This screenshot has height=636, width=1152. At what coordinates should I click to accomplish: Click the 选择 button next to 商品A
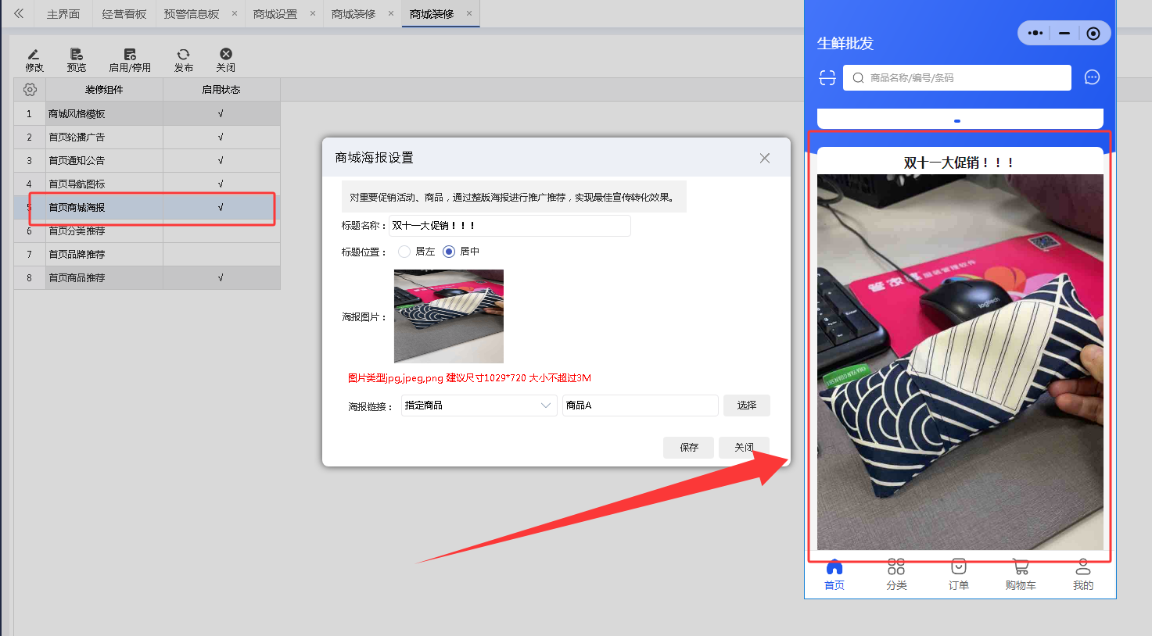746,406
